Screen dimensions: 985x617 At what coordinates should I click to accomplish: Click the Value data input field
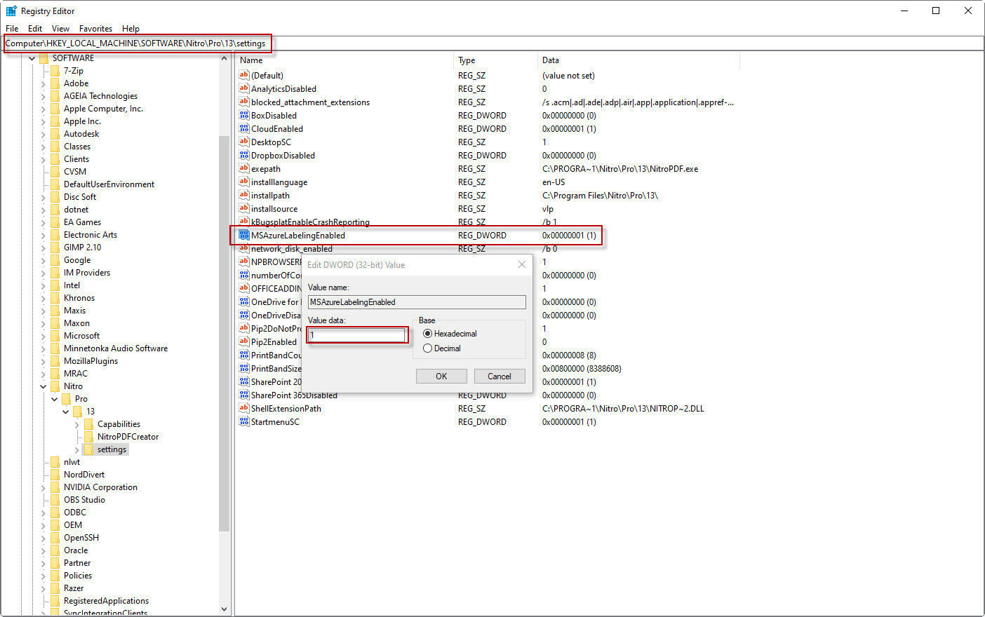click(356, 335)
